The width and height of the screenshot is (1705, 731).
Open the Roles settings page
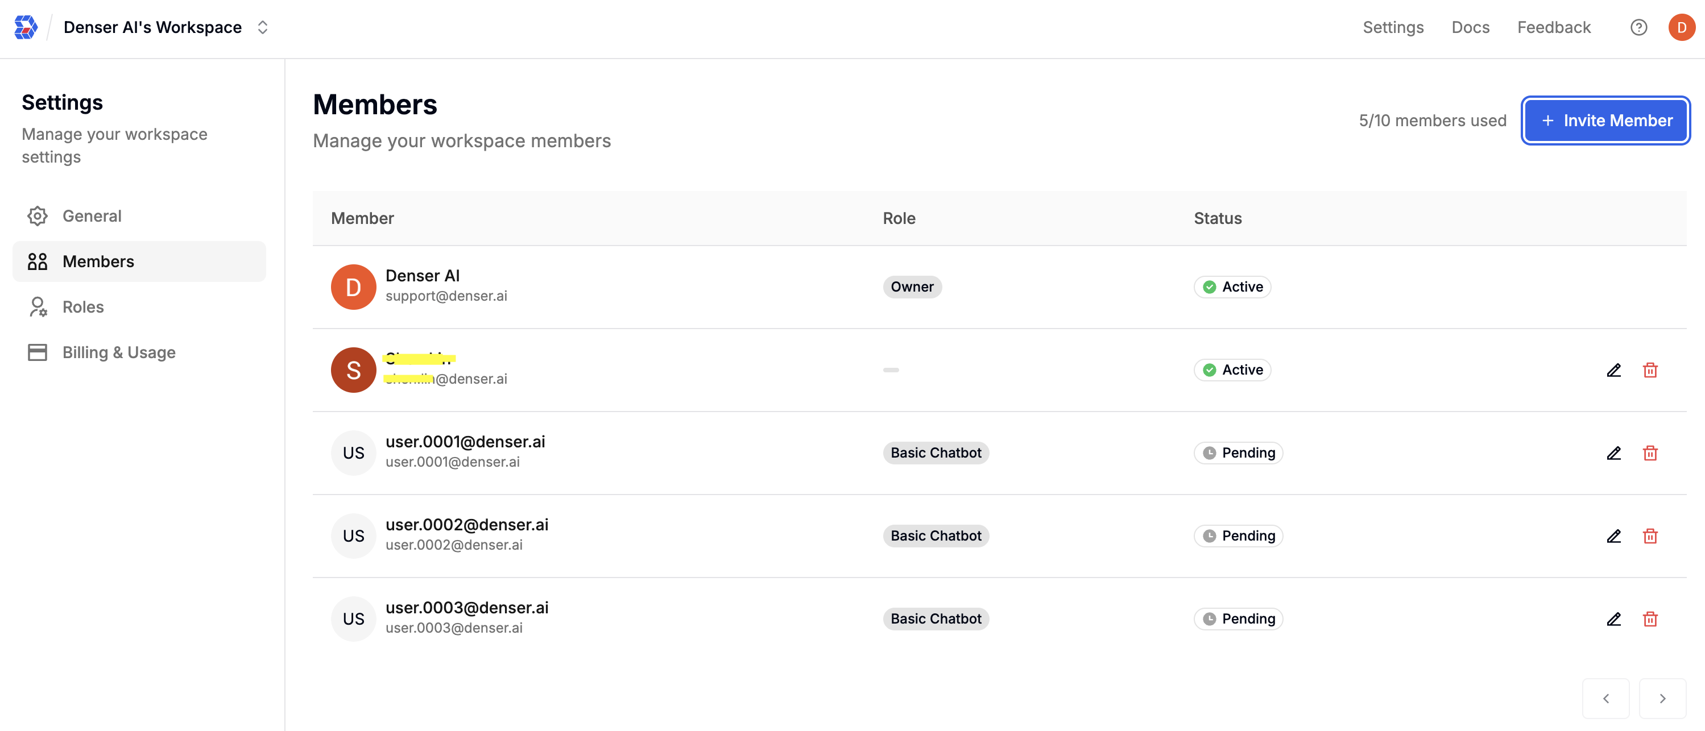[139, 307]
